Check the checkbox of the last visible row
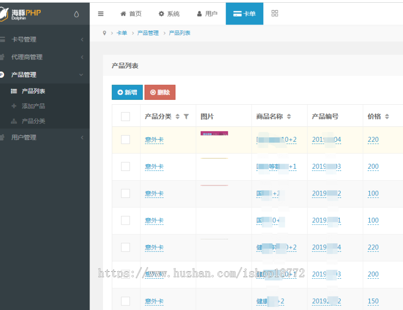This screenshot has height=310, width=403. [x=126, y=301]
